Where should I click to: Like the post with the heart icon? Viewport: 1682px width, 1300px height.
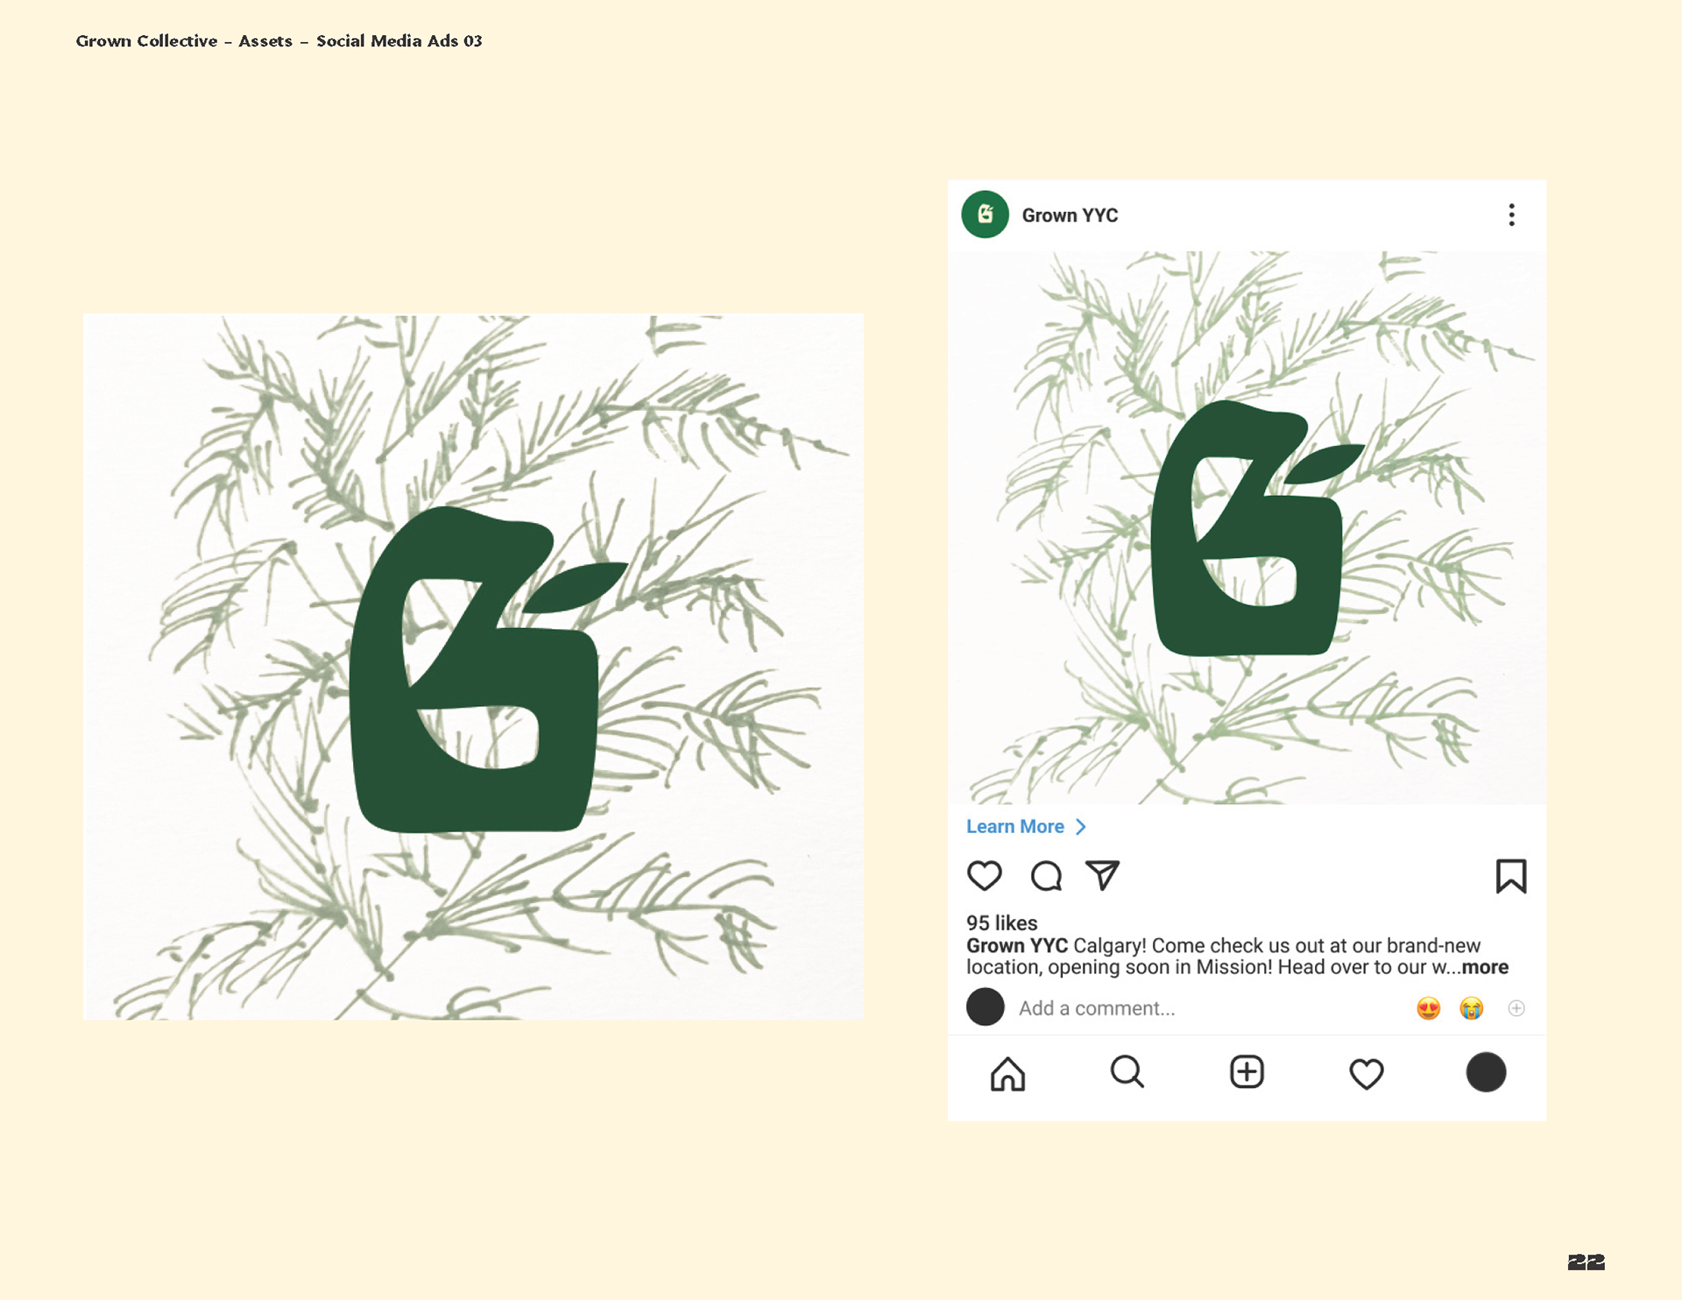coord(984,875)
